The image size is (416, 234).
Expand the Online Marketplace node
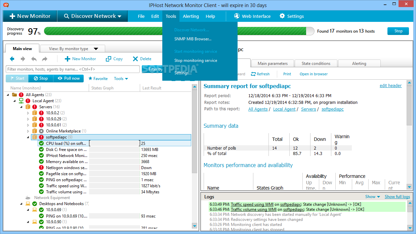28,131
